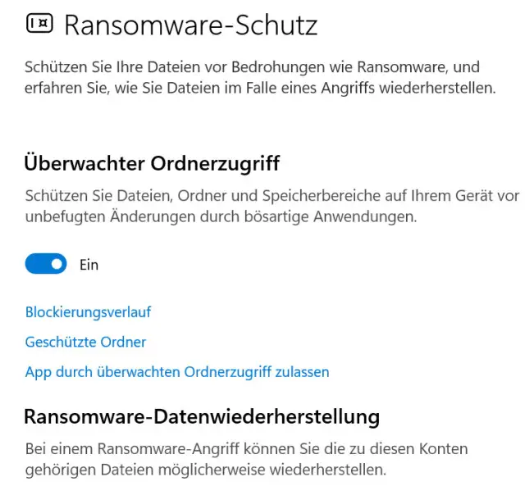Click the line starting "Schützen Sie Ihre Dateien vor Bedrohungen"
Image resolution: width=525 pixels, height=500 pixels.
click(253, 66)
